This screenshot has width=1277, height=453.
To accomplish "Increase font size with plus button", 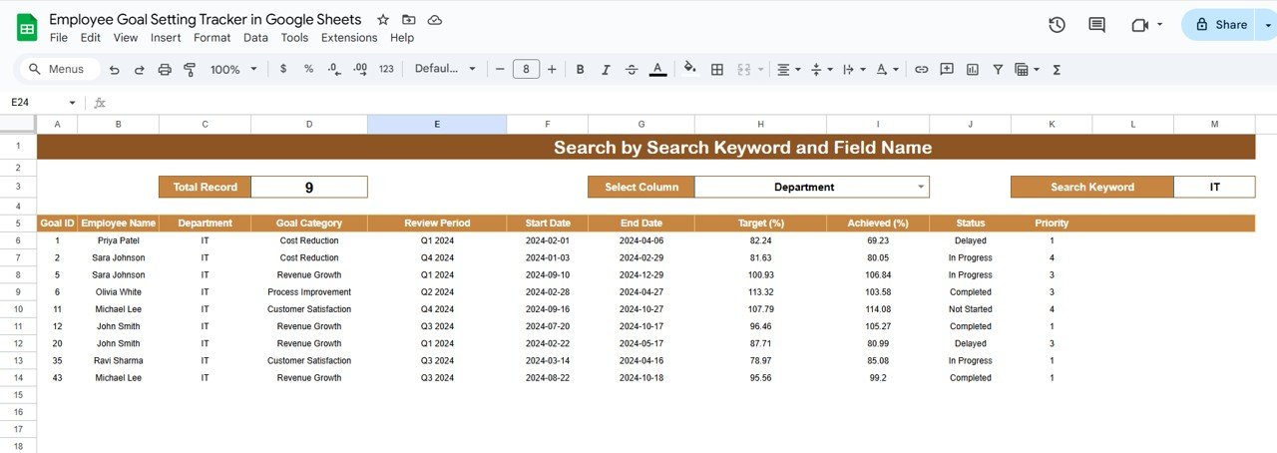I will click(552, 70).
